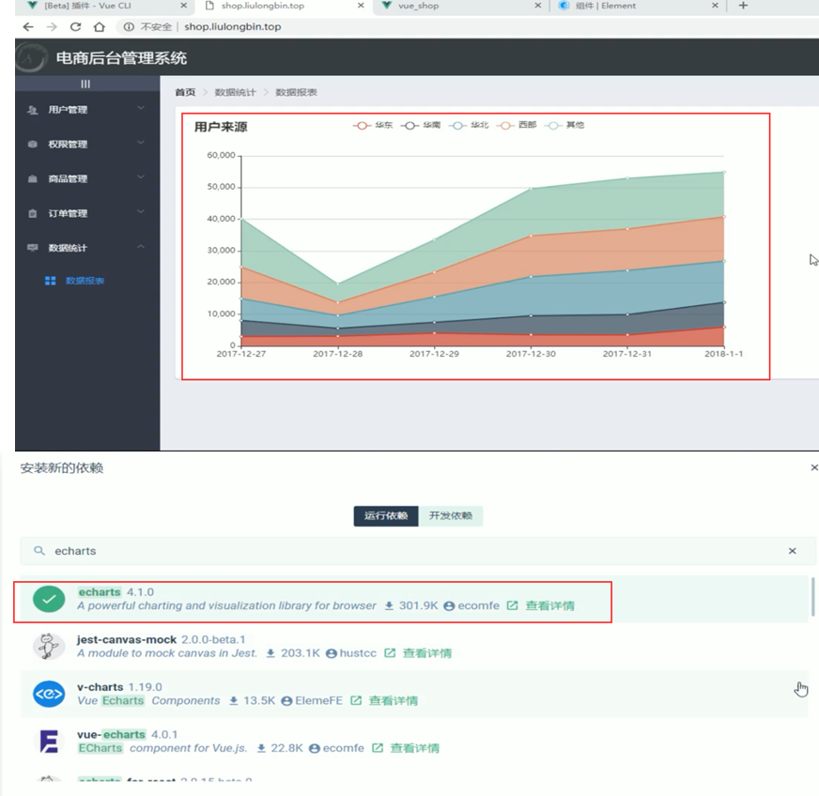Click the dependency list vertical scrollbar
Image resolution: width=819 pixels, height=796 pixels.
pyautogui.click(x=811, y=597)
